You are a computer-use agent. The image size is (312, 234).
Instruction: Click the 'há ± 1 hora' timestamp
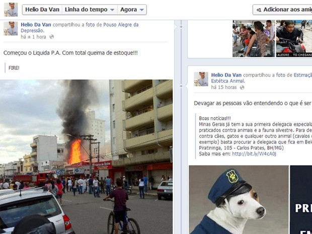coord(33,37)
